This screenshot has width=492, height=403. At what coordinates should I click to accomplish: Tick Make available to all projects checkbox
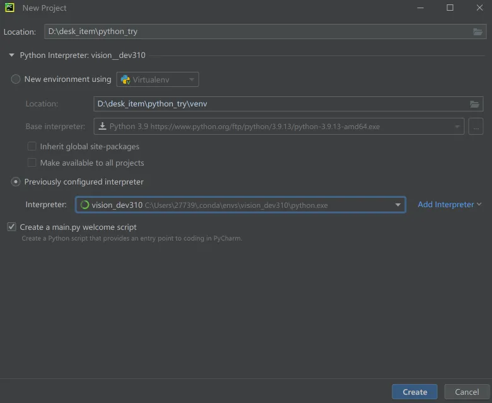(32, 162)
